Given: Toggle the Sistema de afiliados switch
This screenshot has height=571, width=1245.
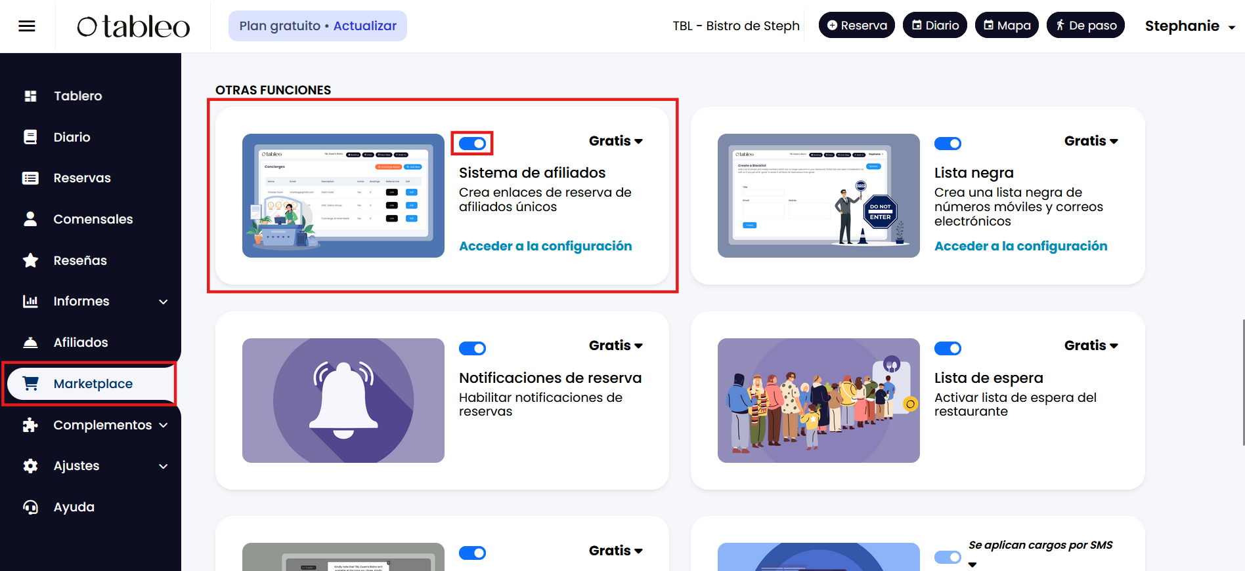Looking at the screenshot, I should (x=472, y=144).
